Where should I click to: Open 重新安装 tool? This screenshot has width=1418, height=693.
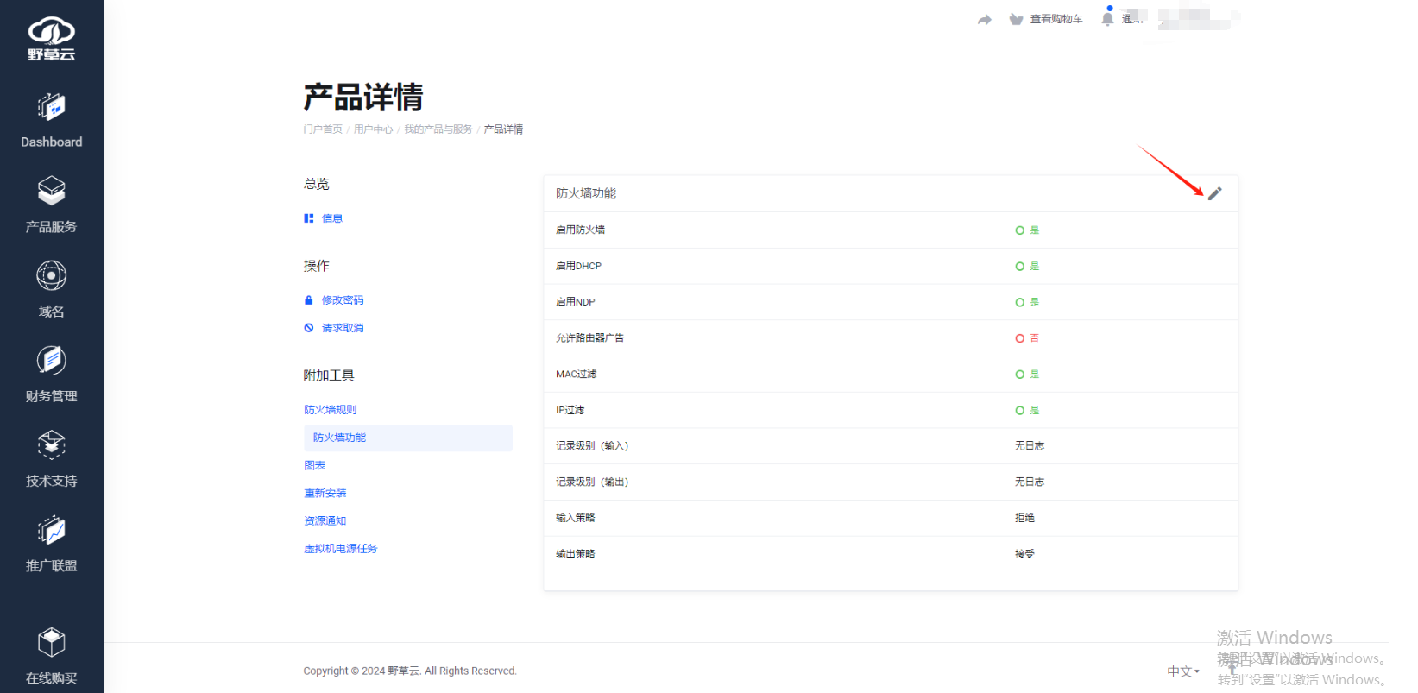325,493
